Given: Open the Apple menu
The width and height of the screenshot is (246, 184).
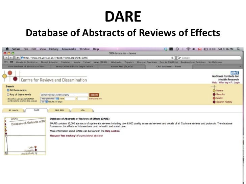Looking at the screenshot, I should coord(7,49).
